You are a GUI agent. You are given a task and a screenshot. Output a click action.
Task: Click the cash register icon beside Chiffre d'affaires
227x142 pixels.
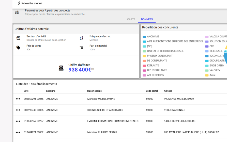pyautogui.click(x=61, y=68)
